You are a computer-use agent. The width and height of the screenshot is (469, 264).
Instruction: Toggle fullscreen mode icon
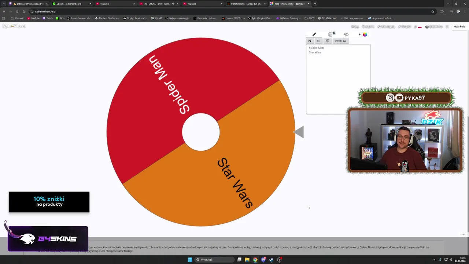(x=447, y=27)
